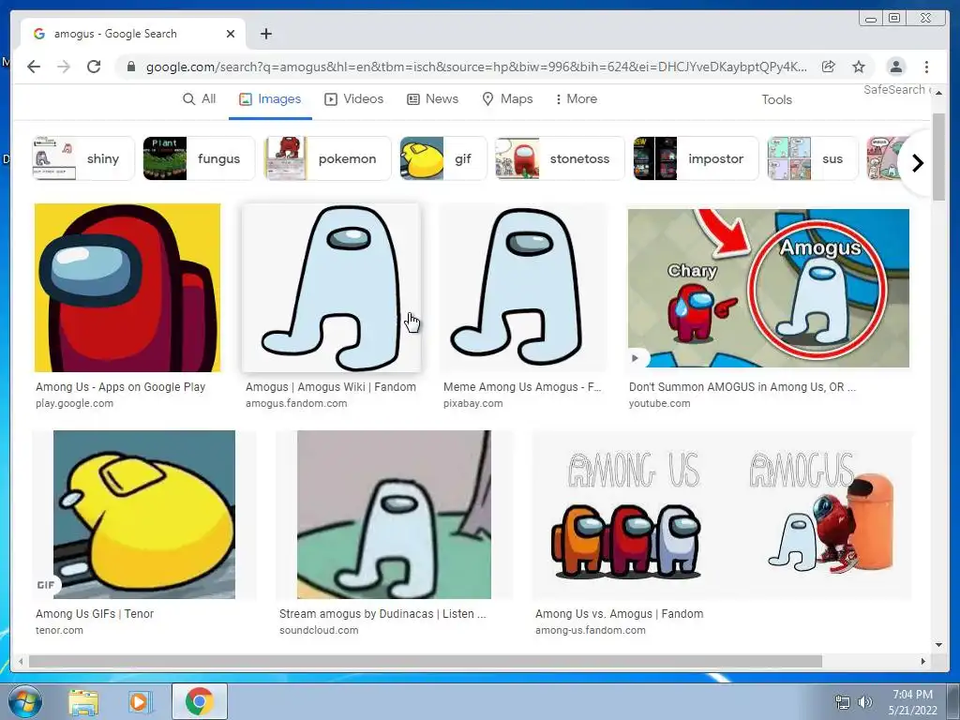Switch to the News search tab
The height and width of the screenshot is (720, 960).
[433, 98]
